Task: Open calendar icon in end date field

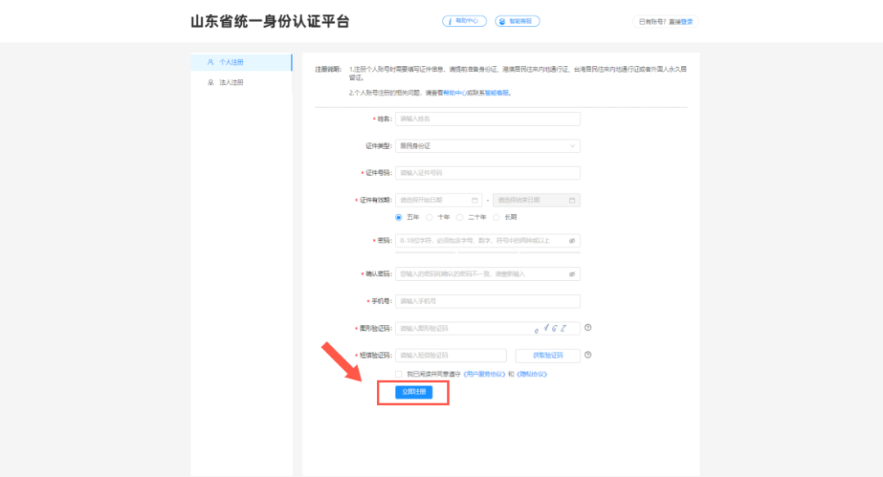Action: 572,200
